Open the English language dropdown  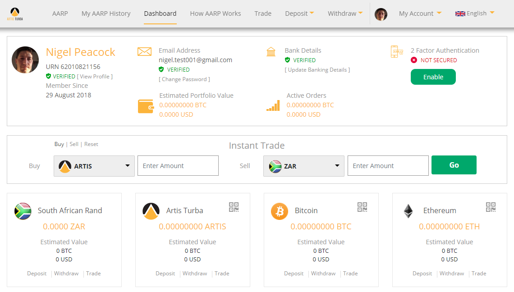(475, 14)
